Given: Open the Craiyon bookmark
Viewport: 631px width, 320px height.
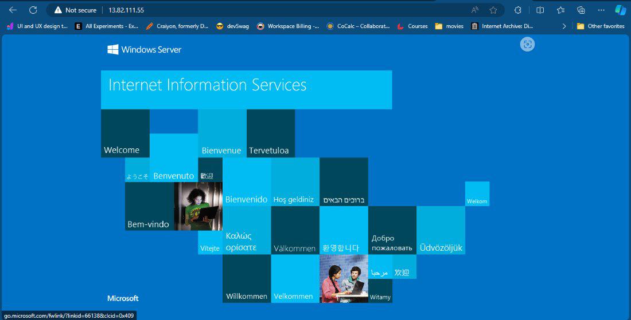Looking at the screenshot, I should 177,26.
